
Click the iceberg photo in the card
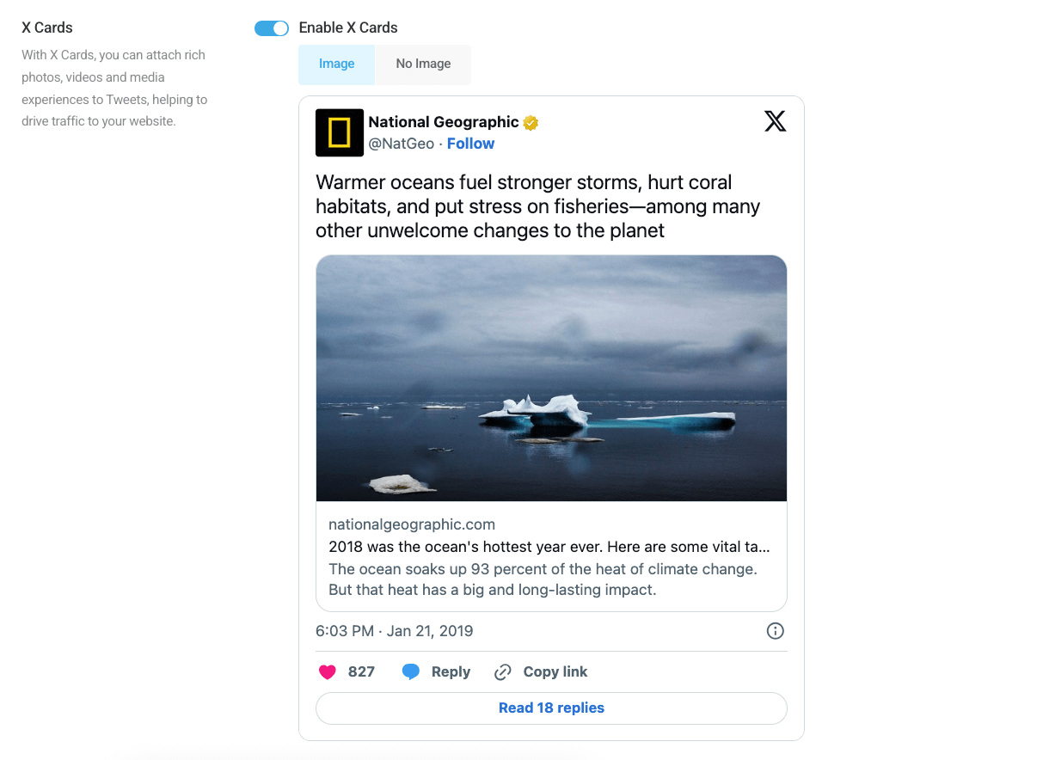[551, 378]
